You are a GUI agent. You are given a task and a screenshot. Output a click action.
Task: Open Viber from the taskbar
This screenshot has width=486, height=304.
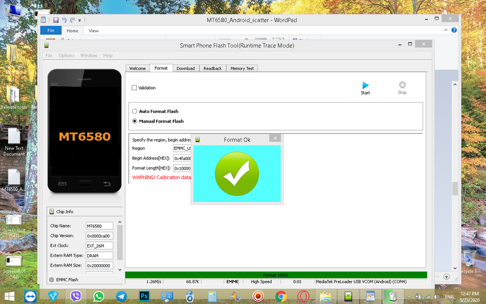(75, 296)
